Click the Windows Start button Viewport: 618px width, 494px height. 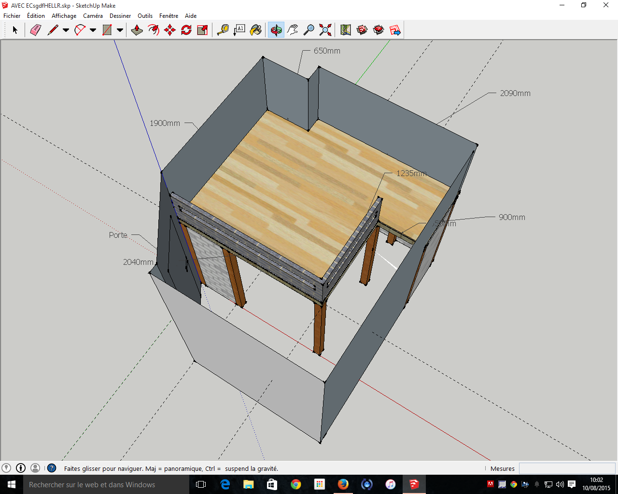click(12, 484)
